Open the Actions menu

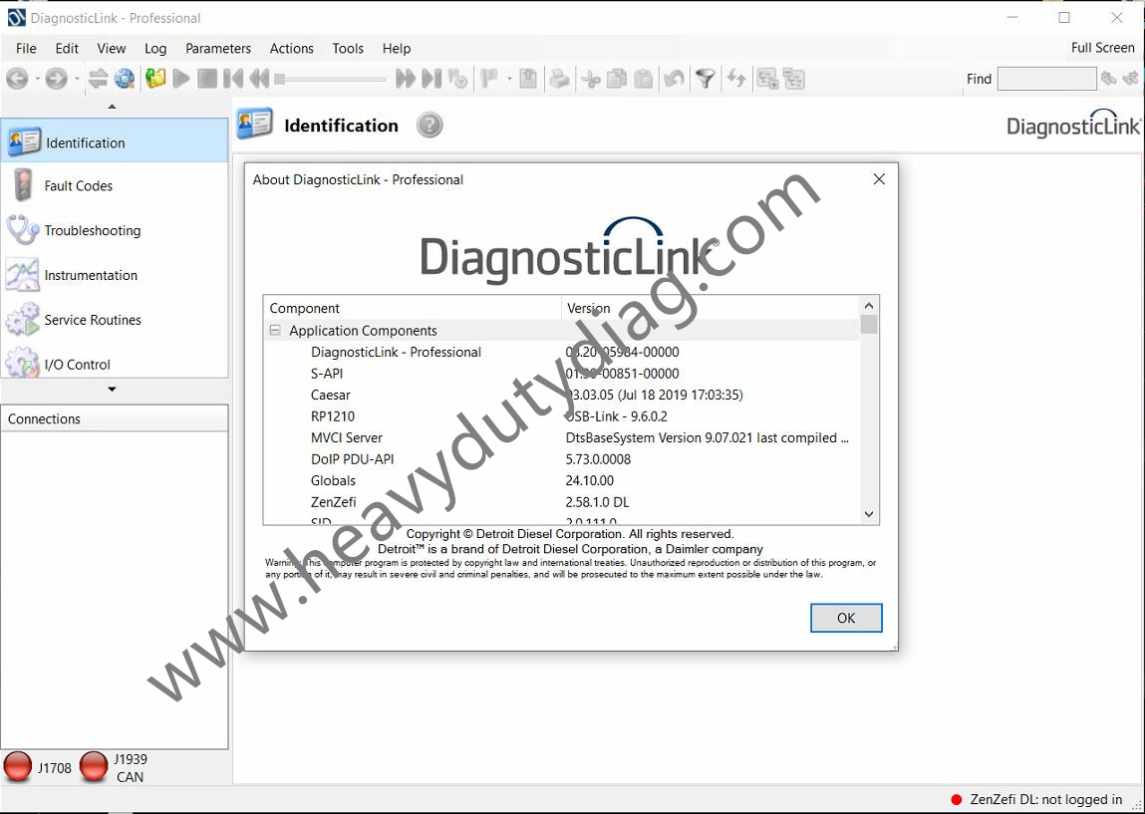coord(291,48)
